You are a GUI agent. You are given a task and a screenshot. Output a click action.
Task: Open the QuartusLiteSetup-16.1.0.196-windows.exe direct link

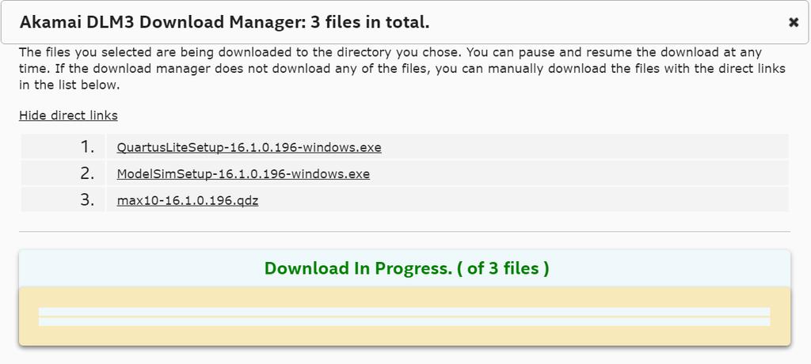point(249,147)
